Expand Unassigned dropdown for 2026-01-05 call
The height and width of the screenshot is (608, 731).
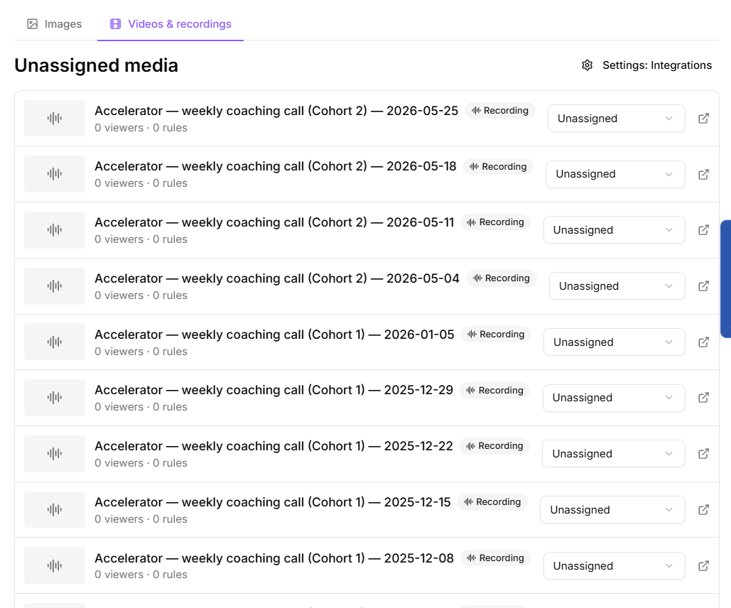click(614, 342)
